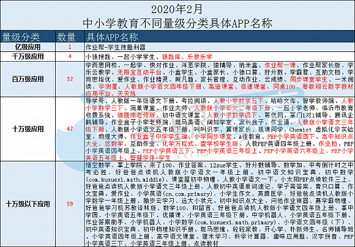Screen dimensions: 355x247
Task: Select the 百万级应用 row label
Action: coord(28,79)
